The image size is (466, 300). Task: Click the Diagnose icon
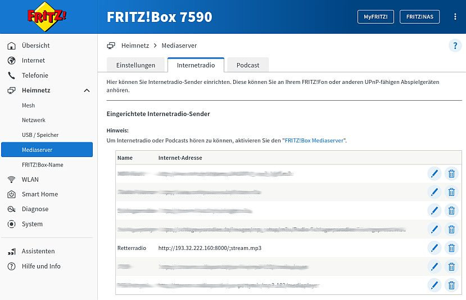click(x=11, y=209)
